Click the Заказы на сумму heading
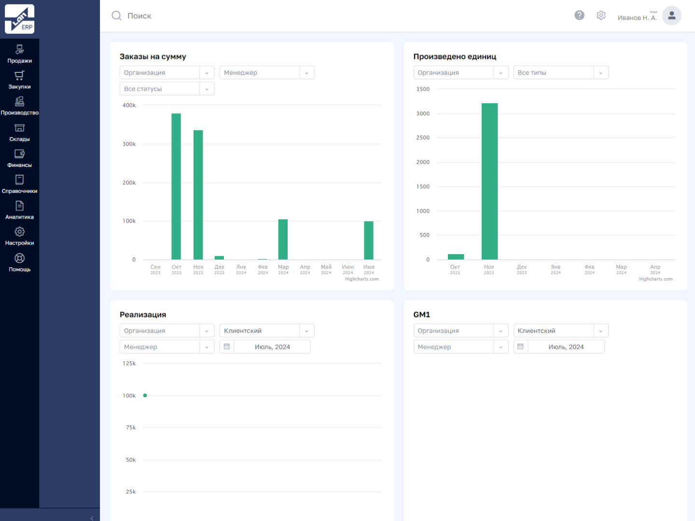Screen dimensions: 695x521 click(153, 56)
